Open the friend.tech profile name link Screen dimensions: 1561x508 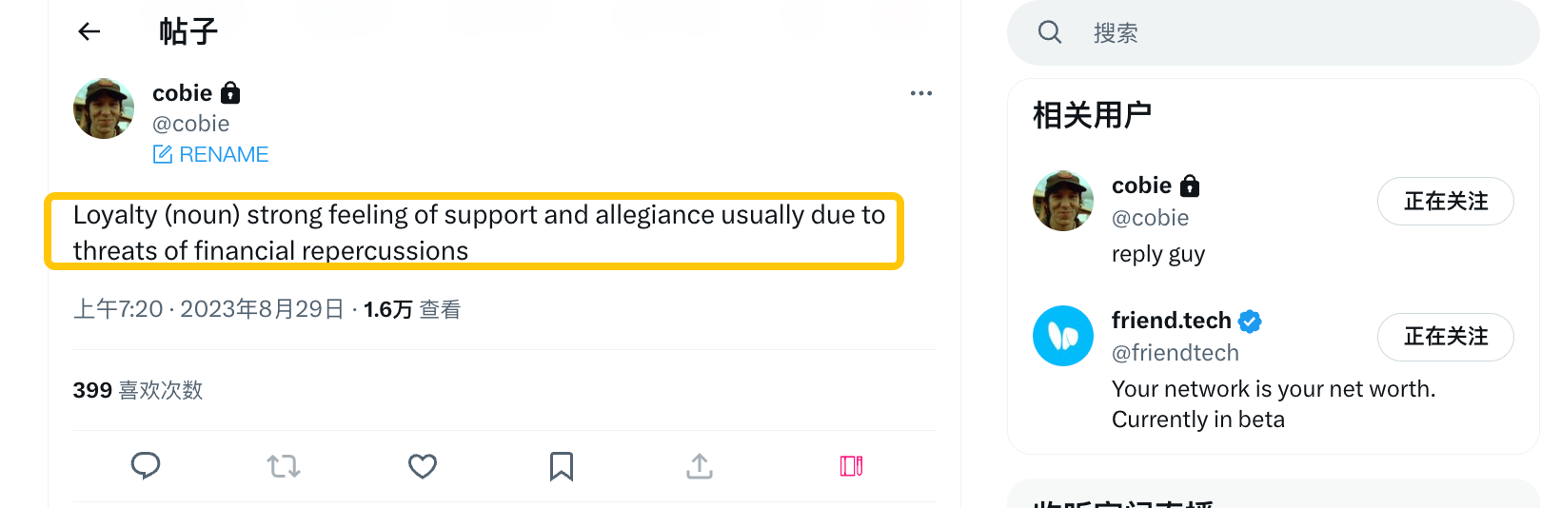(1172, 321)
